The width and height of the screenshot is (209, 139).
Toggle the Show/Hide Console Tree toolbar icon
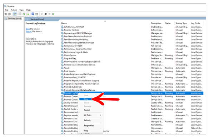[x=15, y=14]
